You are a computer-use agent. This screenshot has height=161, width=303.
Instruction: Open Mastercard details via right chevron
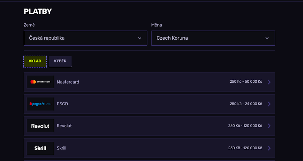[269, 82]
